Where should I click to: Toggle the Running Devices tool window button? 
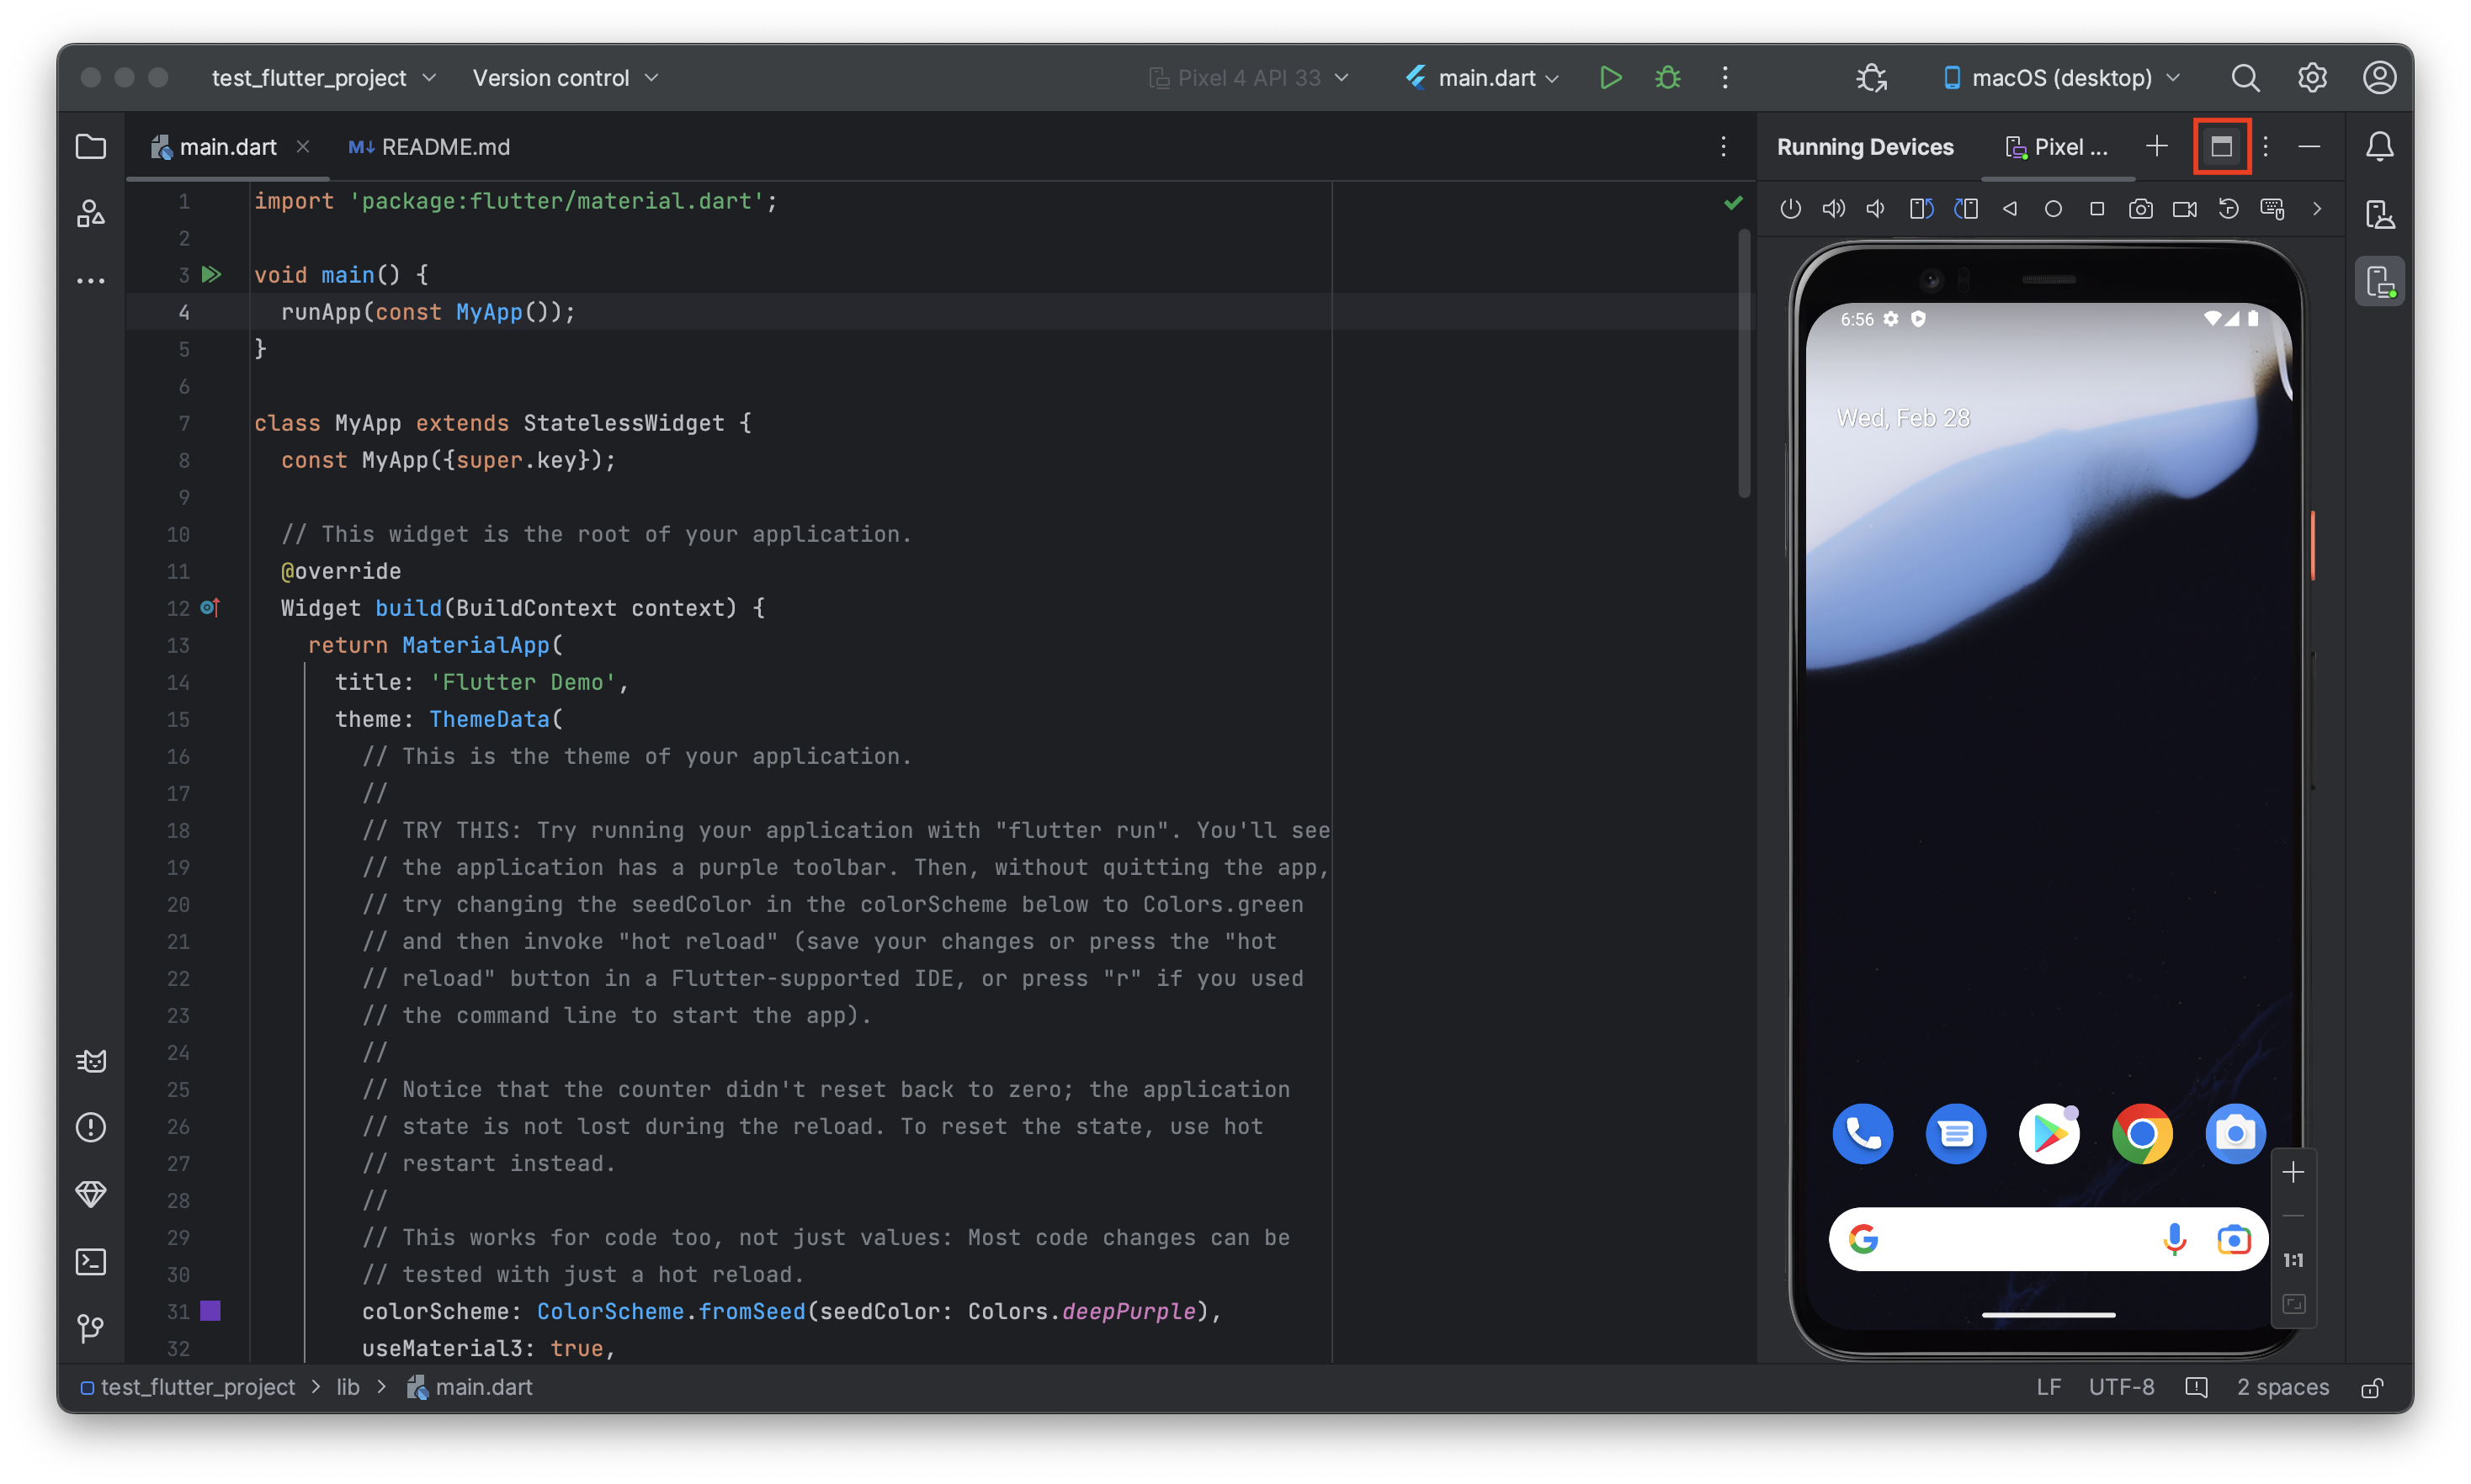[2379, 282]
